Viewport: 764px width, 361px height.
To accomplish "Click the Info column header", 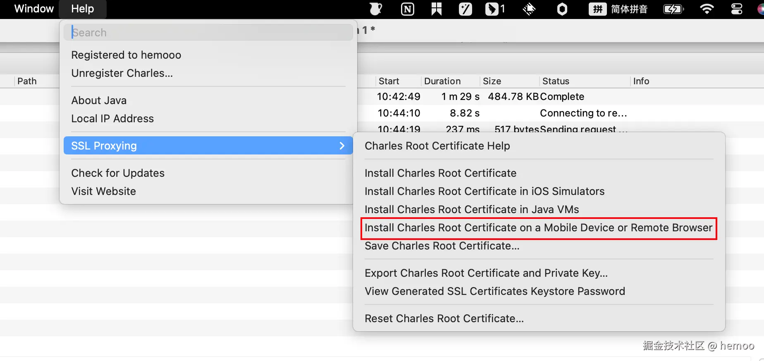I will coord(641,81).
